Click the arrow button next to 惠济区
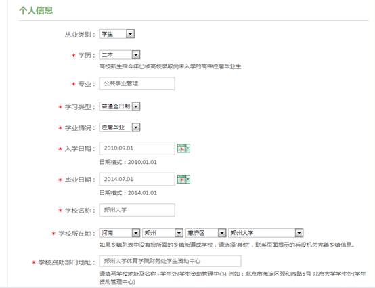375x288 pixels. tap(222, 233)
